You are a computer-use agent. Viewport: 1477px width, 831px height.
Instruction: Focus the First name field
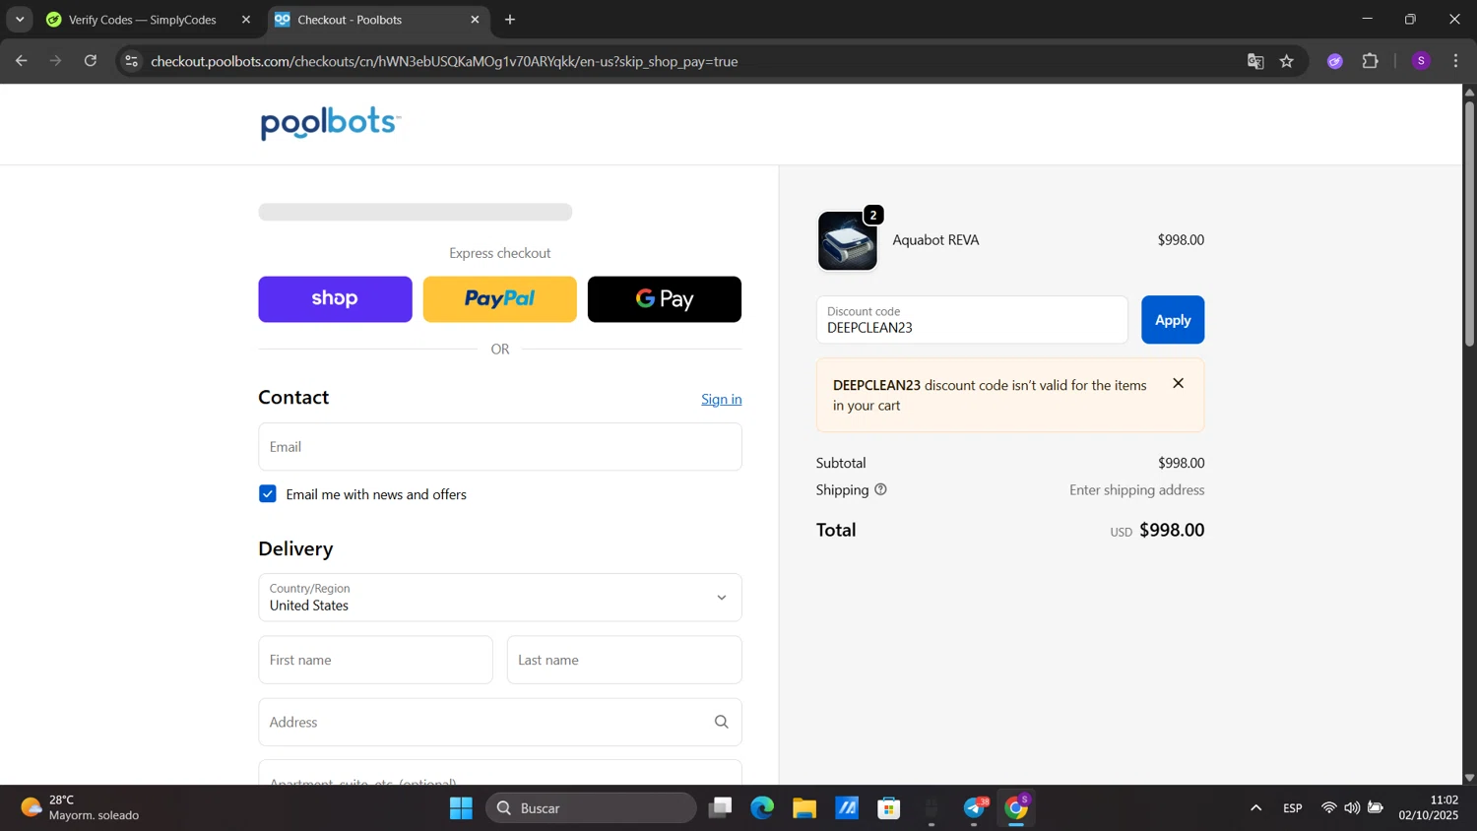(x=376, y=660)
